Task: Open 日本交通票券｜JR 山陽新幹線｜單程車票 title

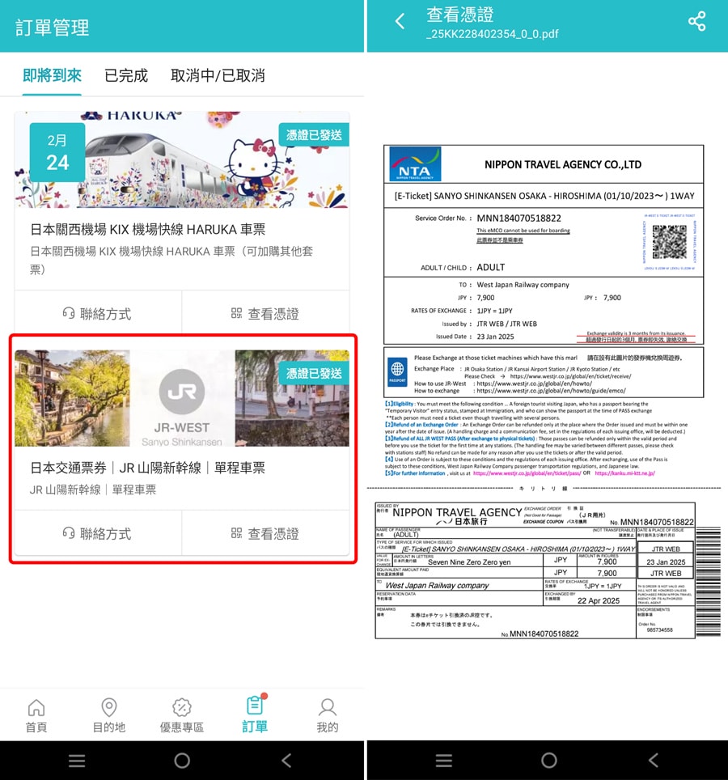Action: (148, 468)
